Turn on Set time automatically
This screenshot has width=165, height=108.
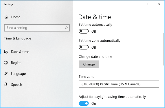click(x=84, y=31)
